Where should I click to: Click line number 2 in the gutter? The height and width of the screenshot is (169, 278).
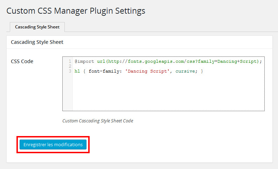(70, 66)
